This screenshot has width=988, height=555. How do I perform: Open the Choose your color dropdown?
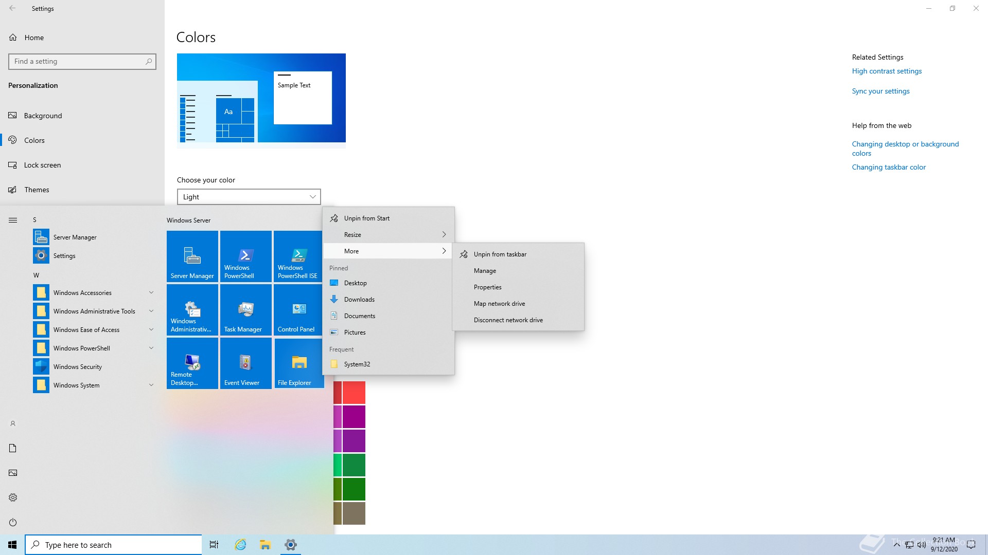[249, 197]
